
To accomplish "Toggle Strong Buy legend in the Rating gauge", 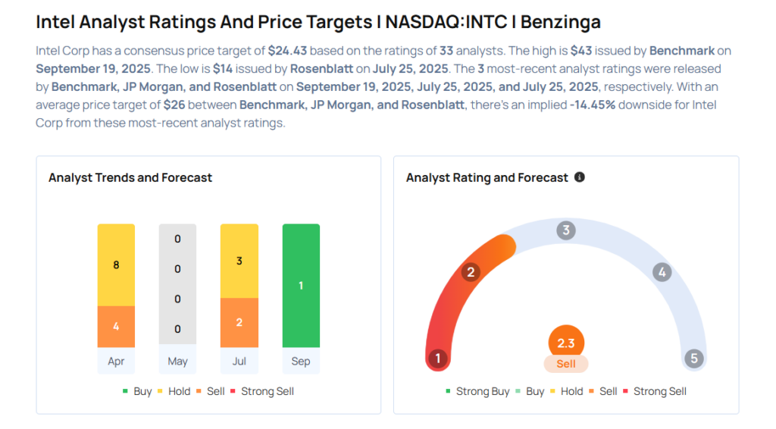I will (478, 391).
